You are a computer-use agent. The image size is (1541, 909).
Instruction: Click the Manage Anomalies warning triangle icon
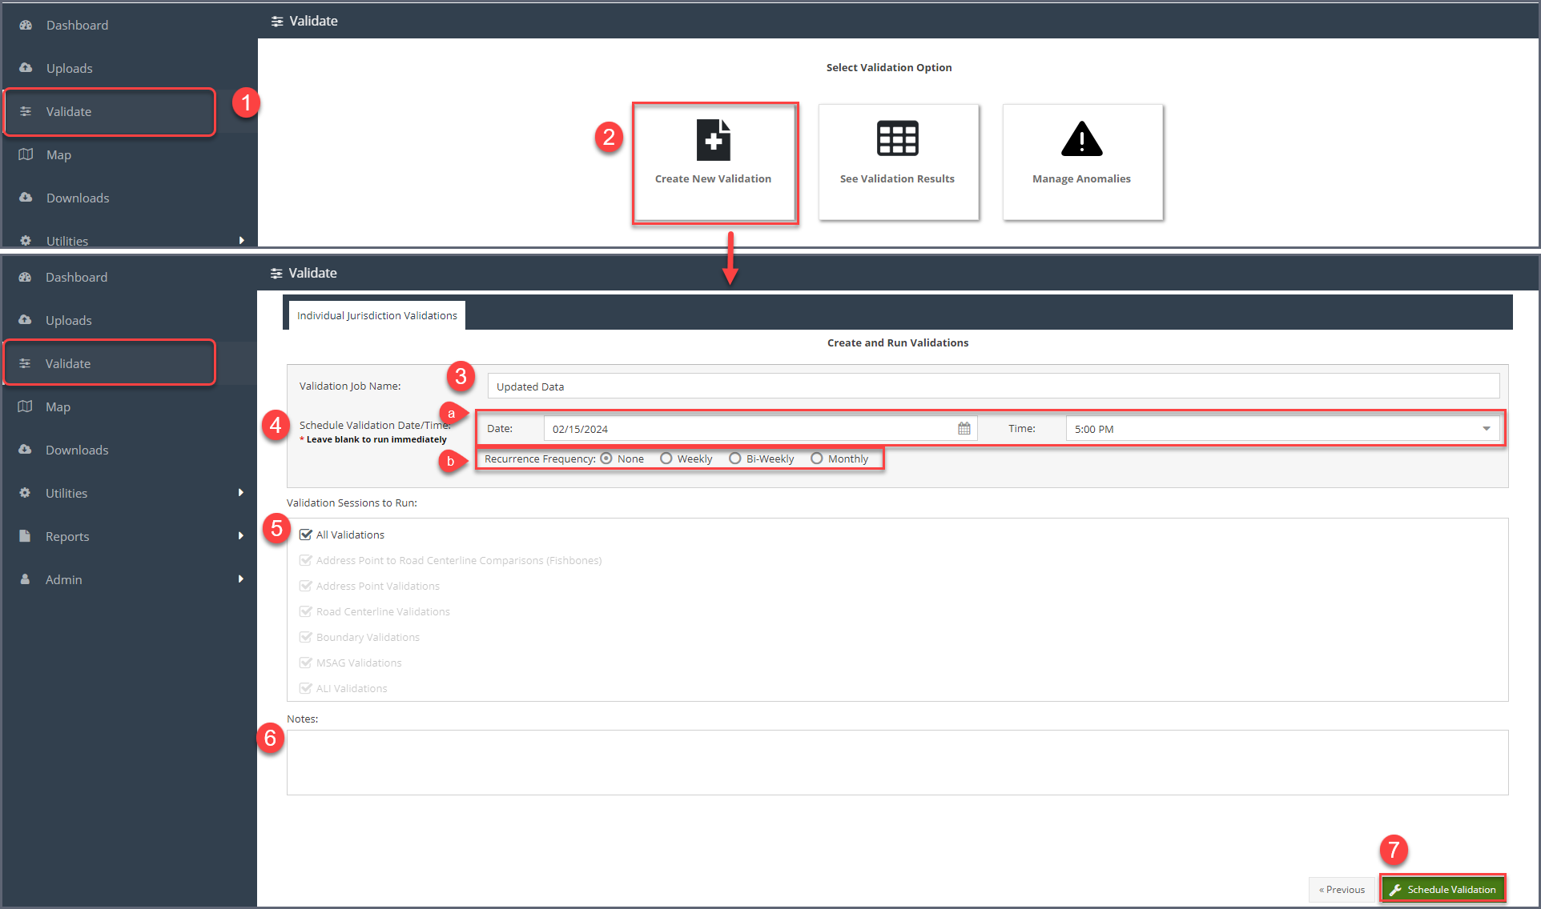click(1081, 139)
